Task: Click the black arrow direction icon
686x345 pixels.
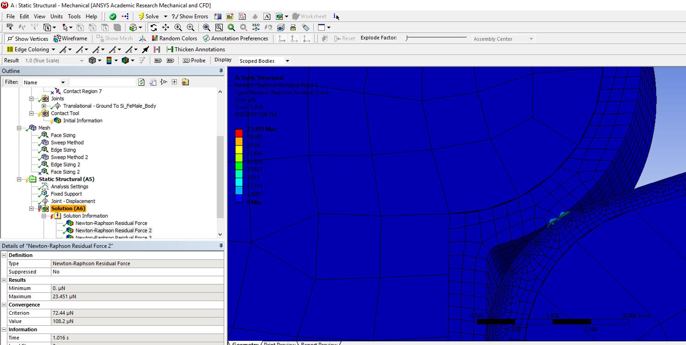Action: point(146,50)
